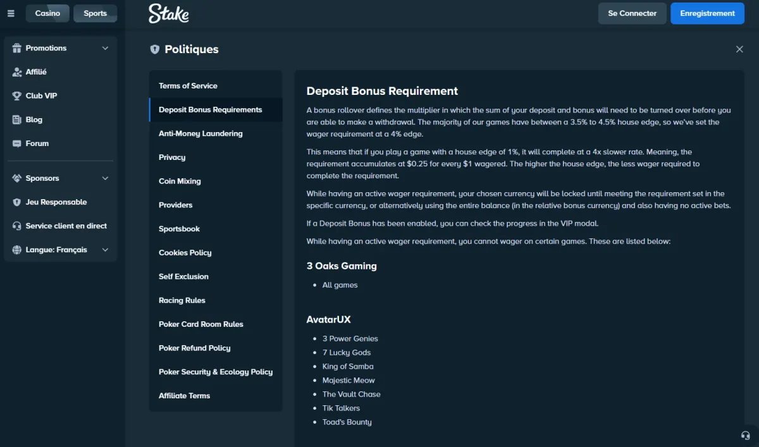Image resolution: width=759 pixels, height=447 pixels.
Task: Select Deposit Bonus Requirements policy
Action: [216, 110]
